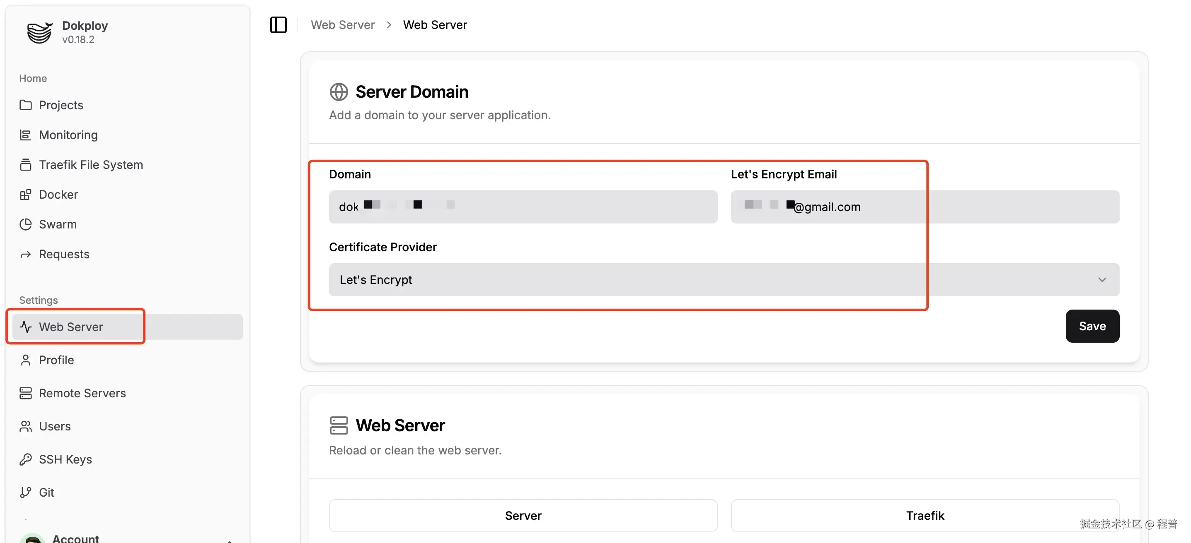Select Monitoring in the sidebar
This screenshot has width=1191, height=543.
[x=68, y=135]
